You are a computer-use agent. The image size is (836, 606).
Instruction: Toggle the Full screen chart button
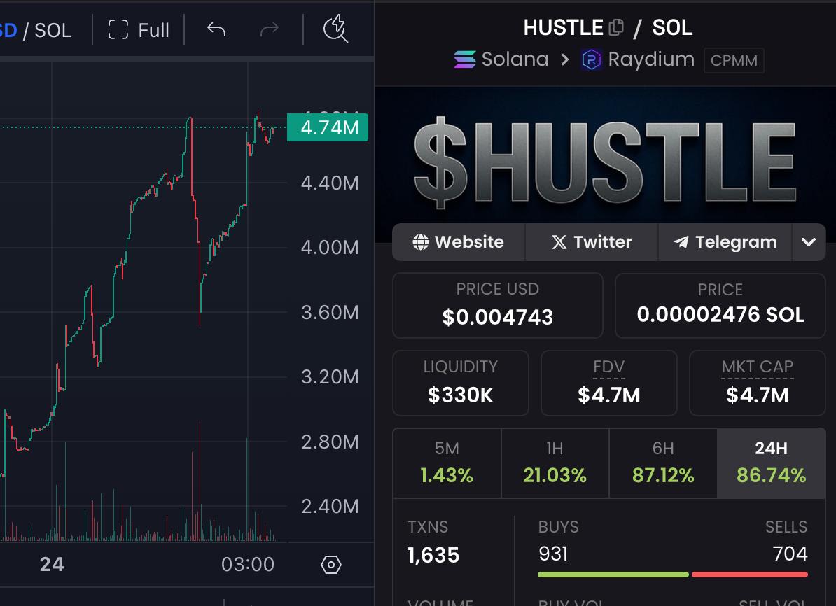point(139,30)
